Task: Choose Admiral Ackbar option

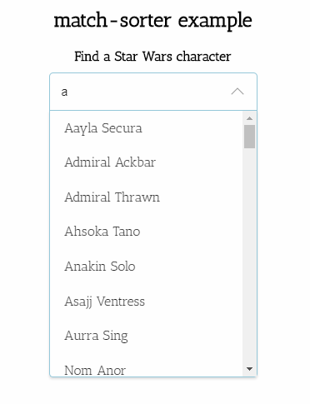Action: click(146, 162)
